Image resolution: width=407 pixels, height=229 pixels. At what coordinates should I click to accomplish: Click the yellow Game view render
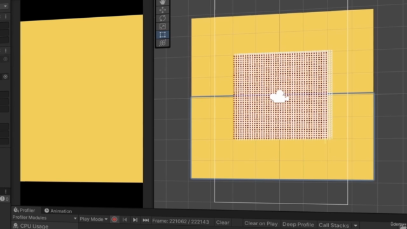(81, 99)
